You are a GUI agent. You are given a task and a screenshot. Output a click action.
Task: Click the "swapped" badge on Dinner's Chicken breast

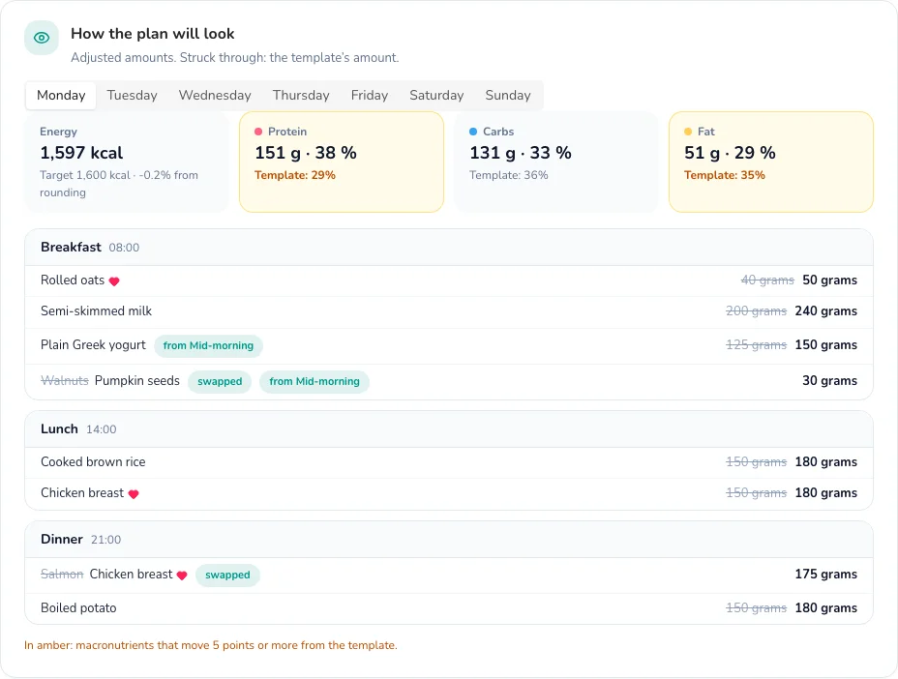tap(228, 576)
